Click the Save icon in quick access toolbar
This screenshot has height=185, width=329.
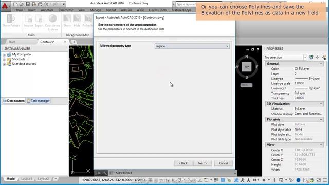coord(27,4)
